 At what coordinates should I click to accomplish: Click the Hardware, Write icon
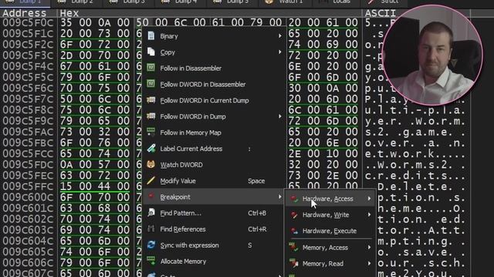tap(294, 215)
